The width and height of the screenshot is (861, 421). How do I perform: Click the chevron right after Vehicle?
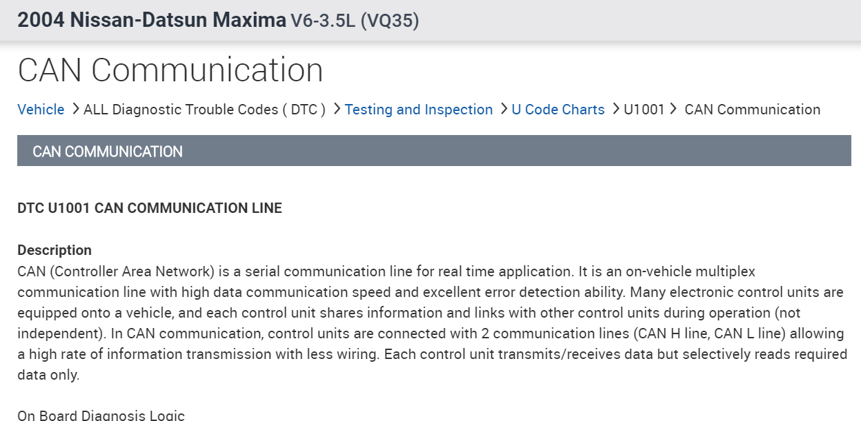75,109
